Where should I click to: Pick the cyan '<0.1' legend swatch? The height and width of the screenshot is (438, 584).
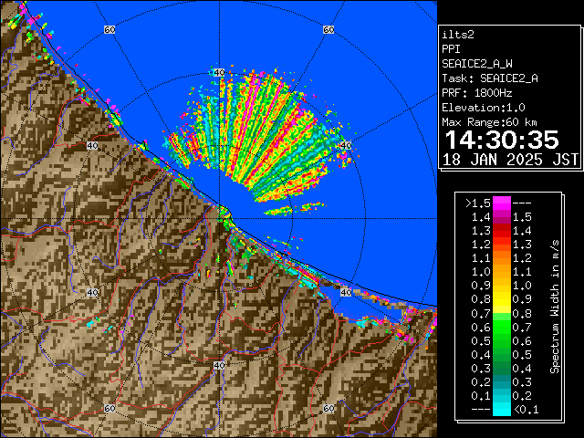[502, 409]
